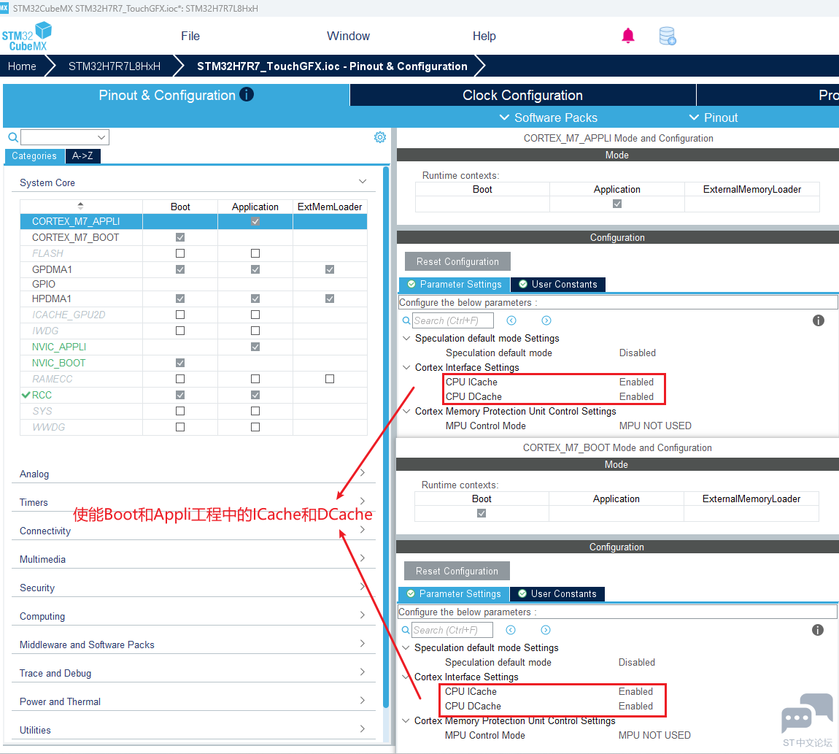Toggle Boot runtime context in CORTEX_M7_BOOT Mode
839x754 pixels.
(x=482, y=514)
